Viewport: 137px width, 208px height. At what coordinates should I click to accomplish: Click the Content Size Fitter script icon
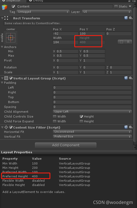pos(6,127)
